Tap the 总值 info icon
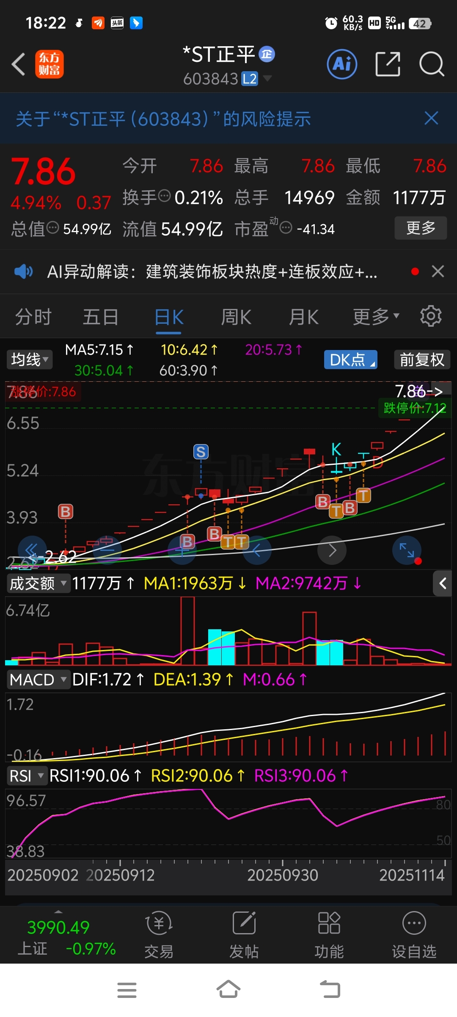The height and width of the screenshot is (1017, 457). [x=52, y=228]
